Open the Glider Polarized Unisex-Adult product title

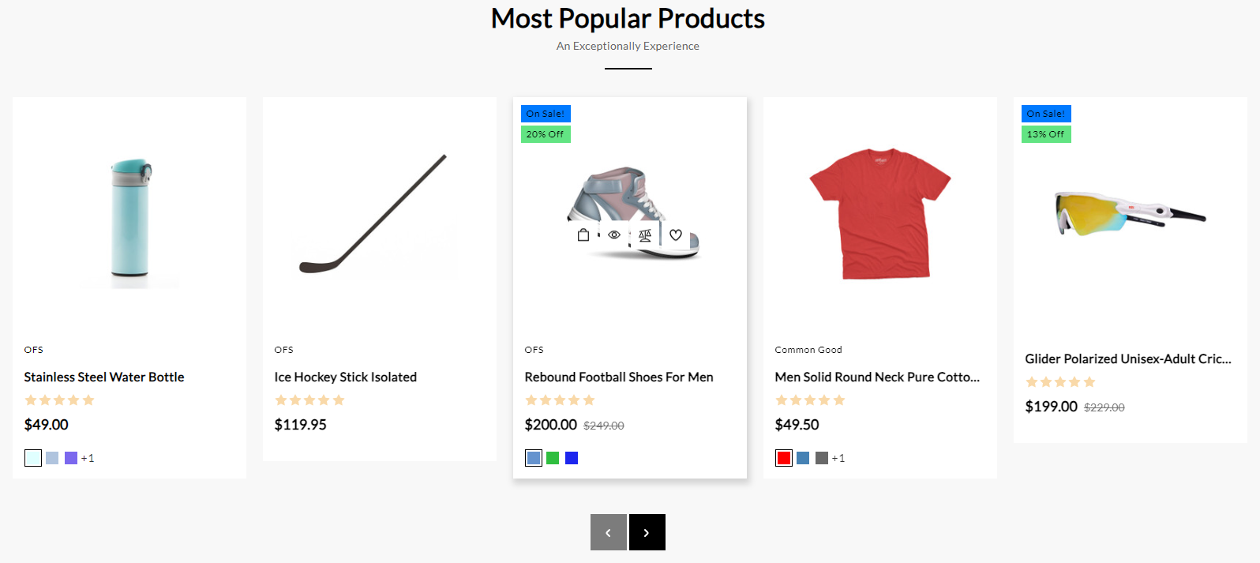point(1127,359)
